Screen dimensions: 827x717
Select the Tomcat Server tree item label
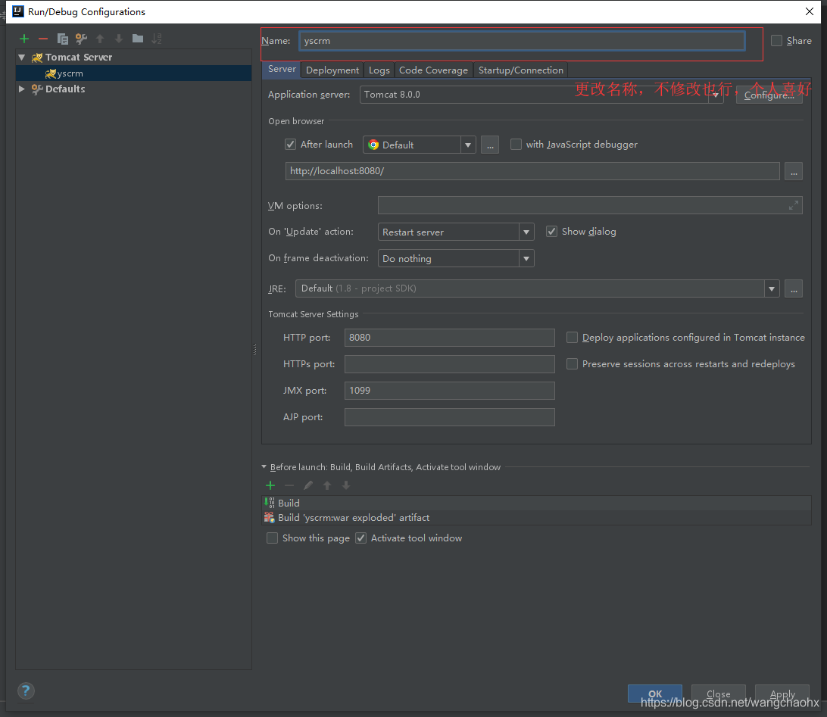[x=79, y=57]
